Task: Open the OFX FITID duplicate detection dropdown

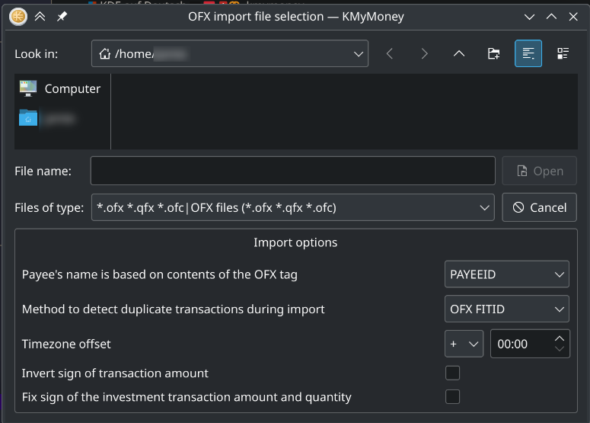Action: [x=507, y=309]
